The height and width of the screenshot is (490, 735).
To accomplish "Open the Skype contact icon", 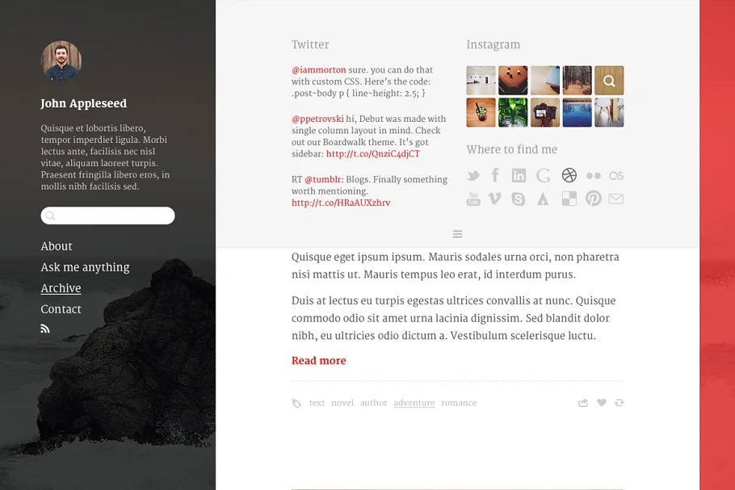I will tap(519, 199).
